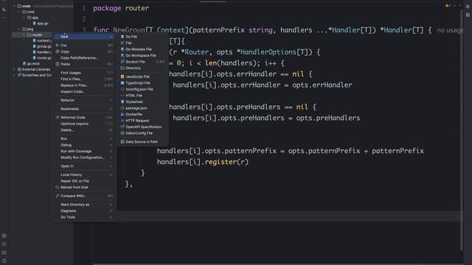Expand External Libraries node
472x265 pixels.
coord(14,69)
